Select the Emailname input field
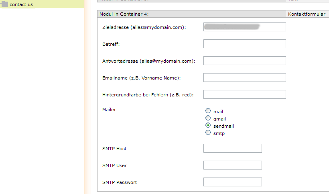The width and height of the screenshot is (329, 194). [x=244, y=78]
